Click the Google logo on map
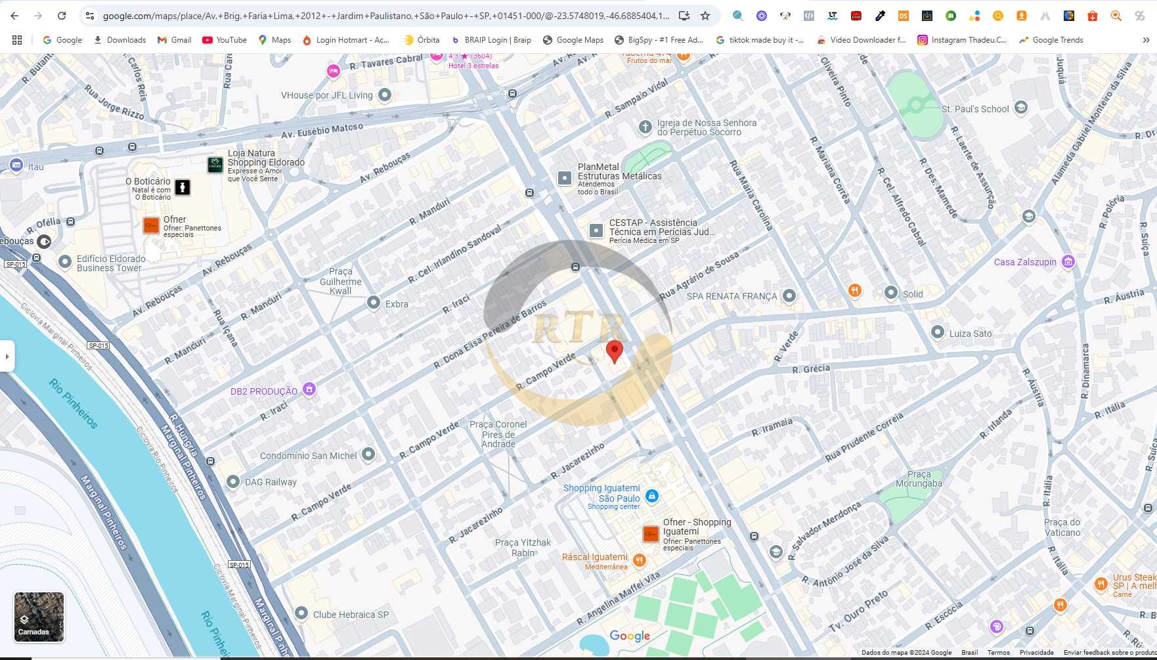Screen dimensions: 1157x660 point(630,636)
